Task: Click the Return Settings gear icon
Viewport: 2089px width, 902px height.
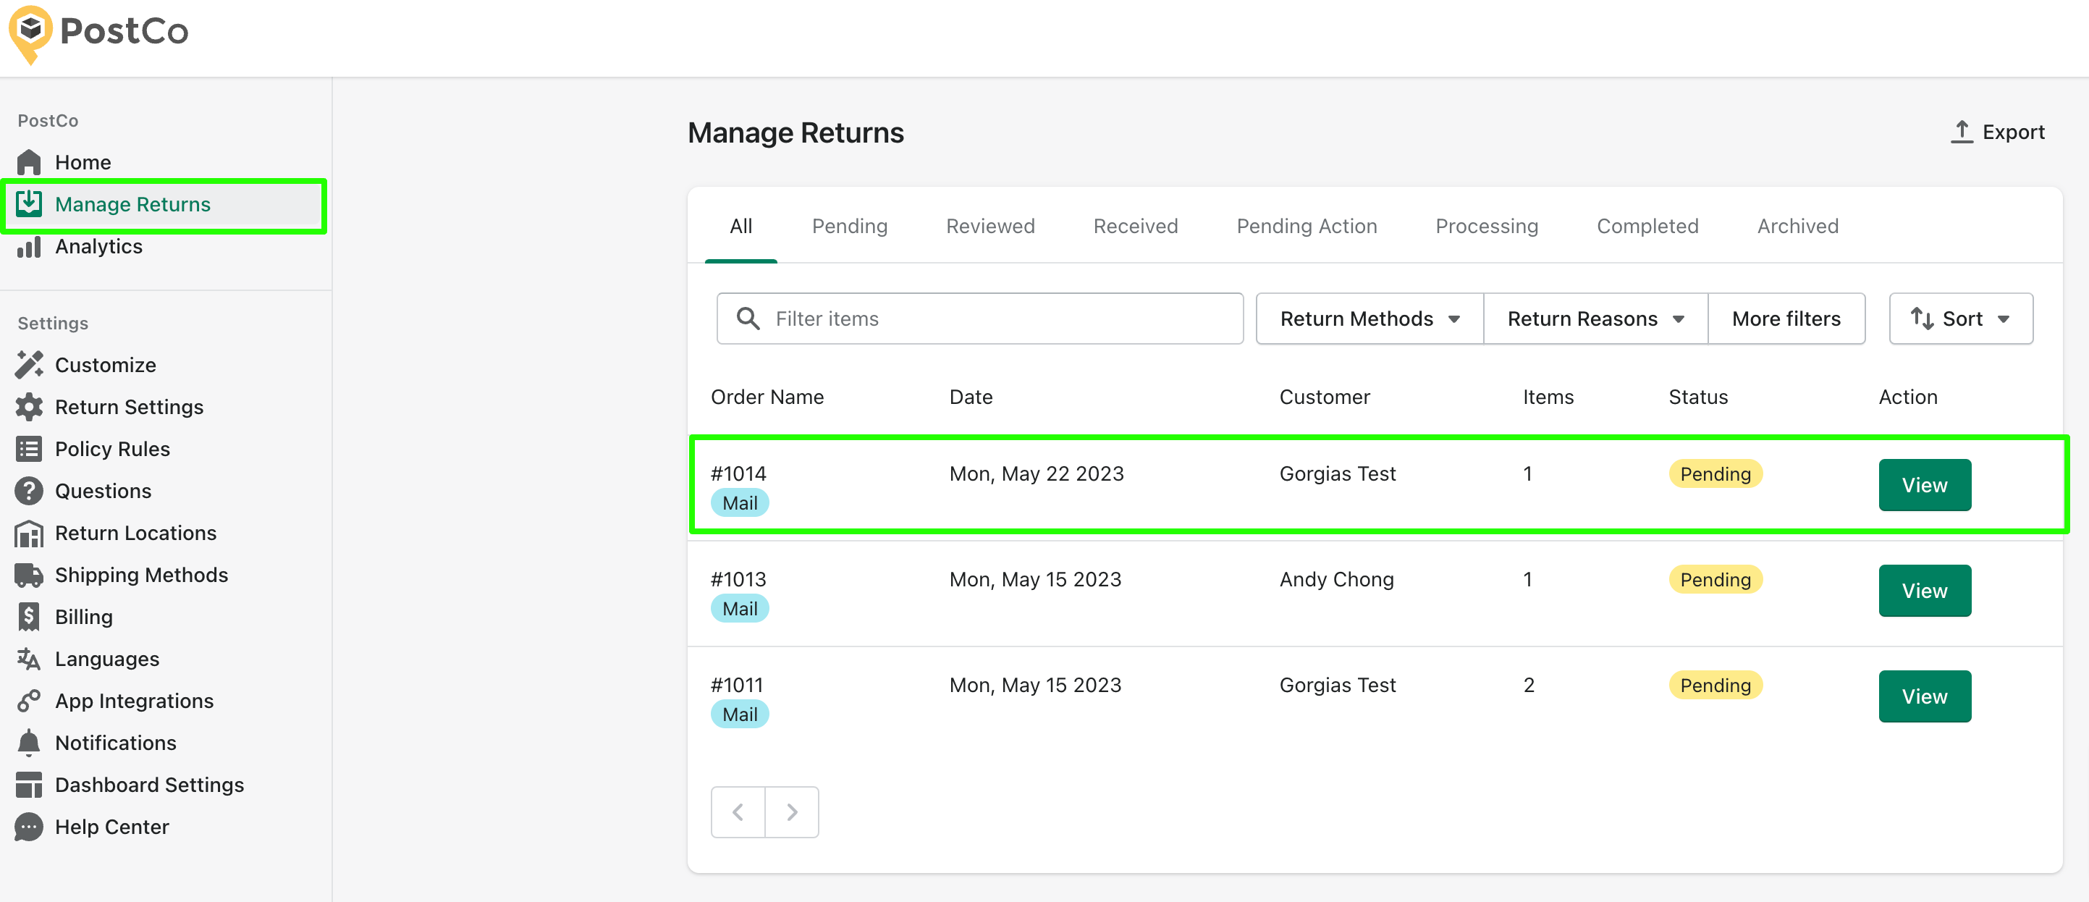Action: (28, 407)
